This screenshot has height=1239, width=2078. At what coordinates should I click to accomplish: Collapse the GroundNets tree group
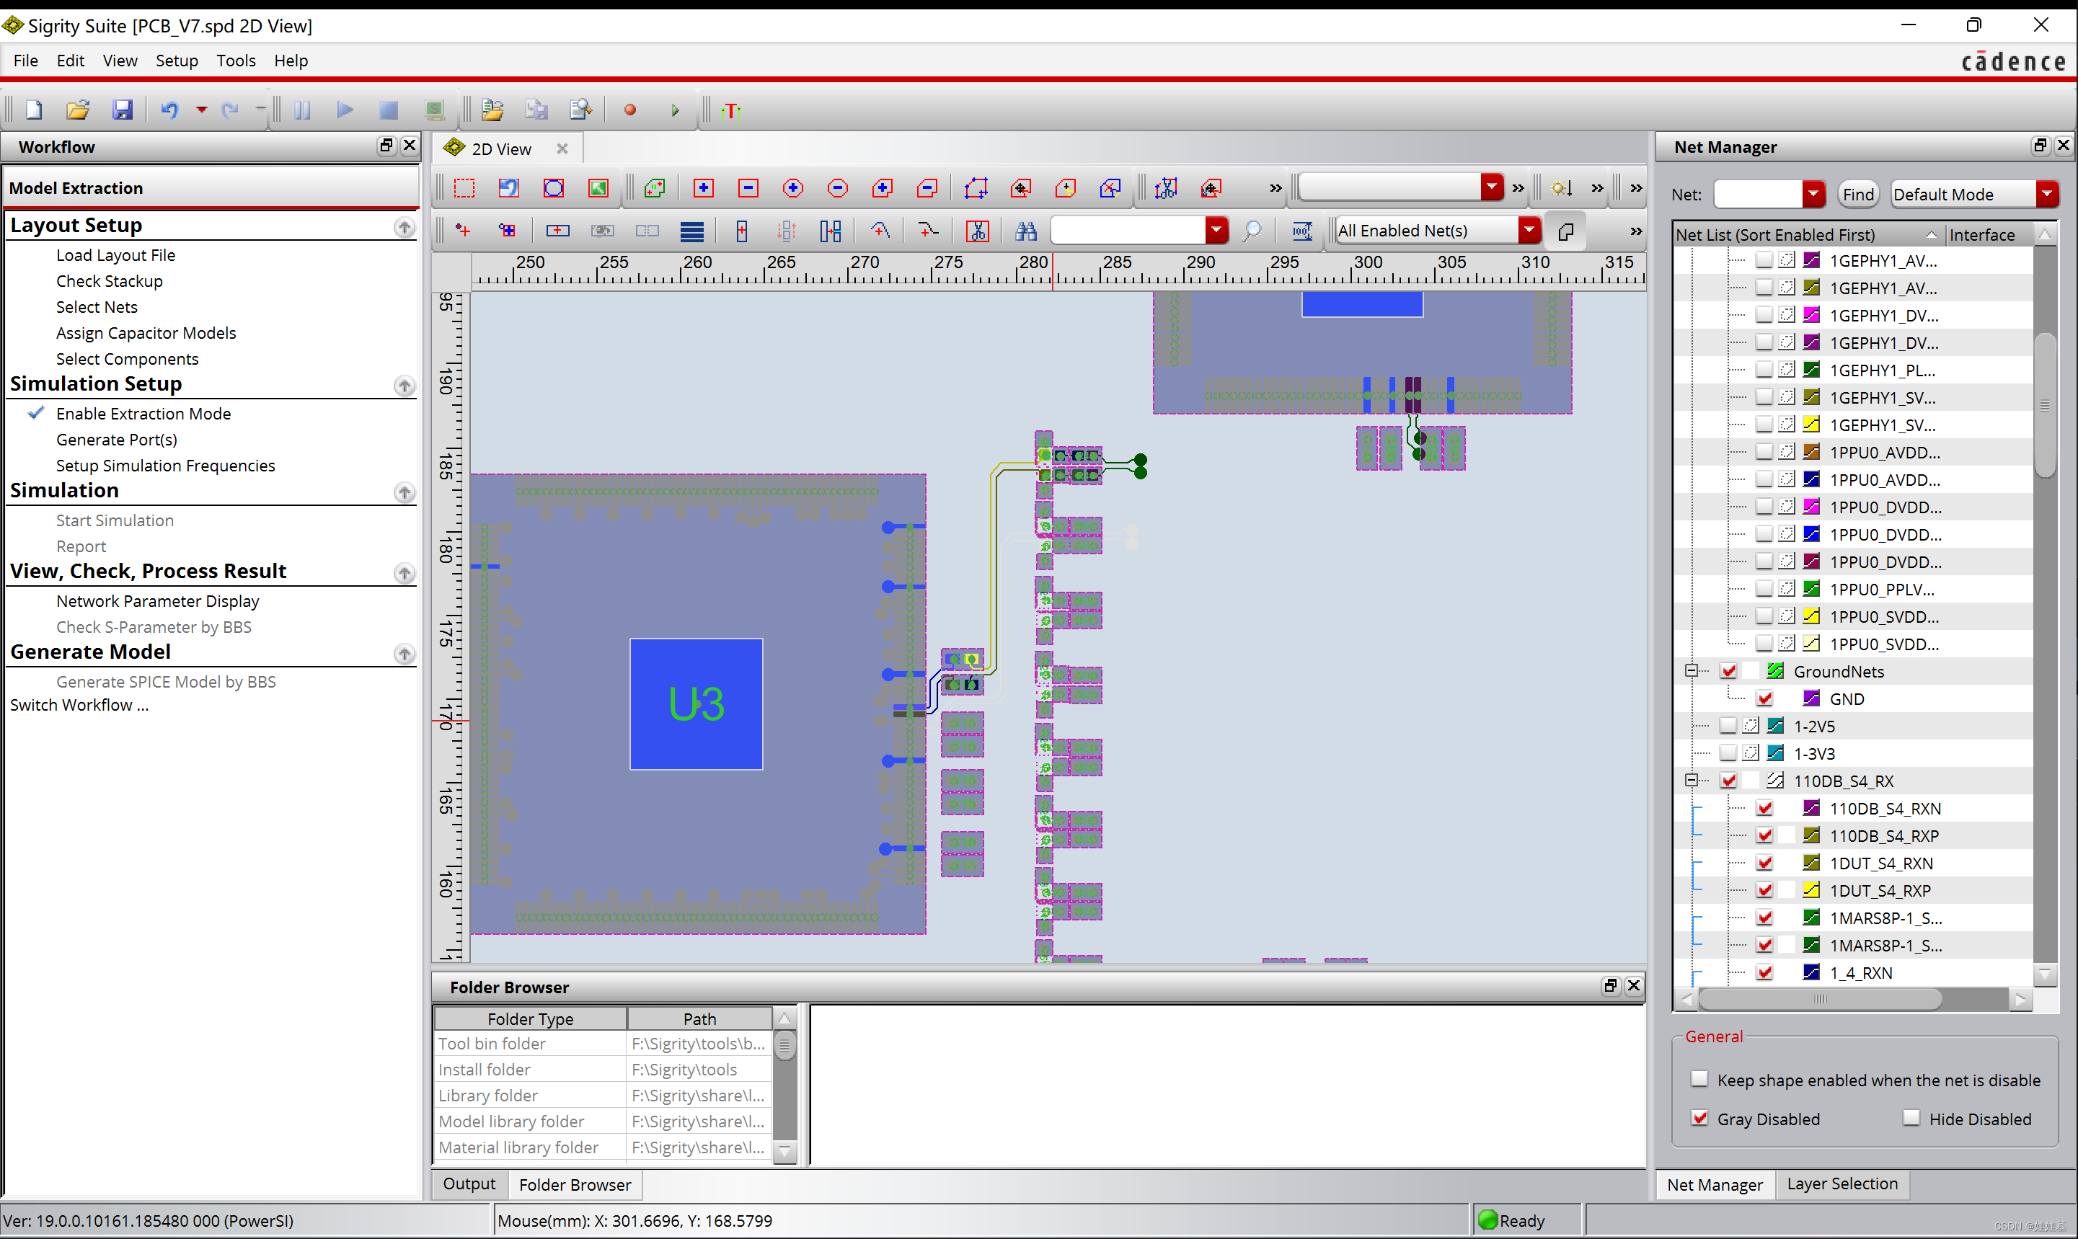tap(1692, 671)
